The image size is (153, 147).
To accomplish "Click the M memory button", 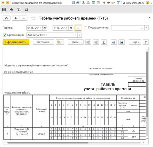I will coord(104,3).
